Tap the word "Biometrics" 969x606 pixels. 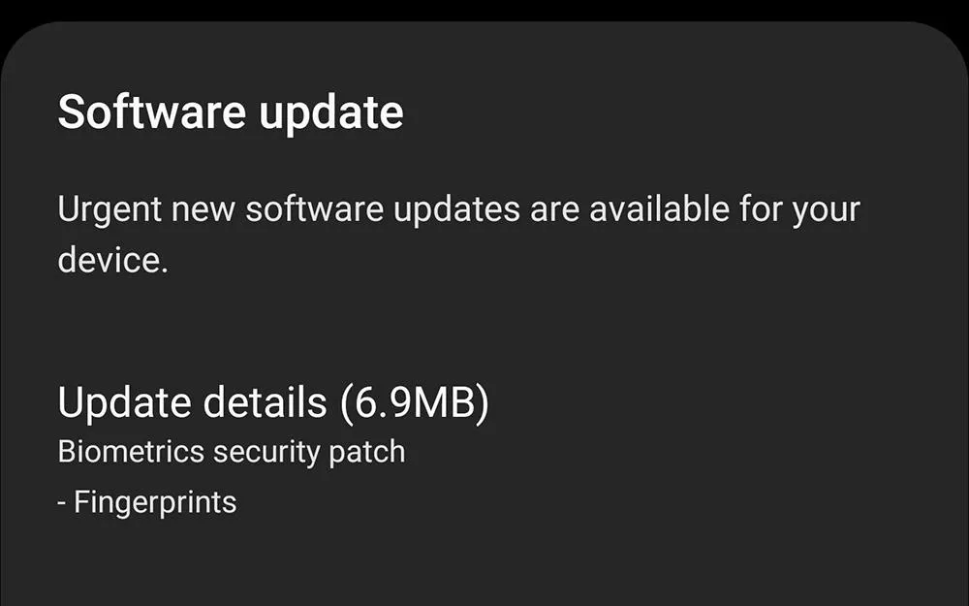131,452
